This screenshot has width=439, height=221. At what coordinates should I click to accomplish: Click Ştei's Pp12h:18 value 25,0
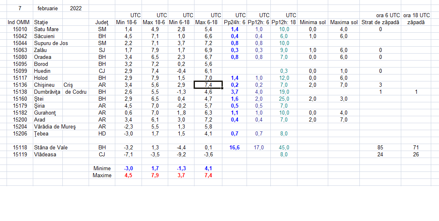click(284, 99)
